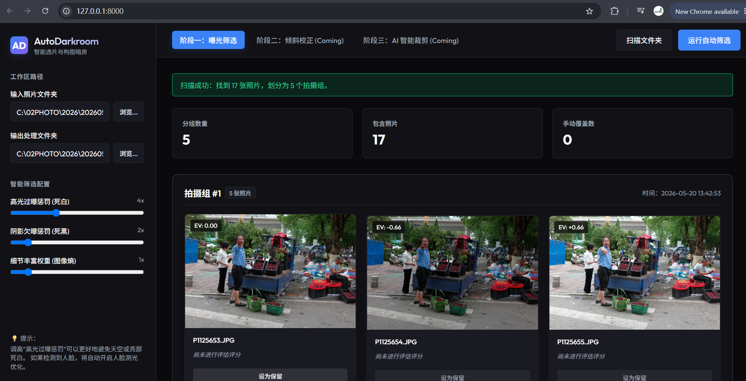Click the 分组数量 stat card
The width and height of the screenshot is (746, 381).
pos(262,133)
